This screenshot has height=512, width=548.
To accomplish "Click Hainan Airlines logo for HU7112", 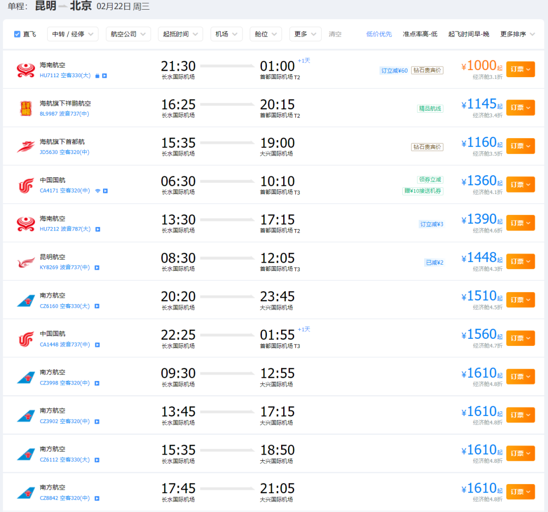I will (26, 70).
